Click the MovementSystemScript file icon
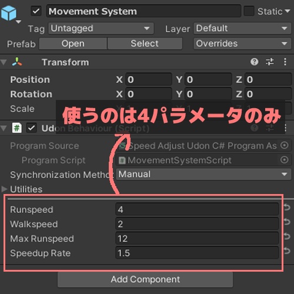Image resolution: width=294 pixels, height=294 pixels. (x=122, y=161)
